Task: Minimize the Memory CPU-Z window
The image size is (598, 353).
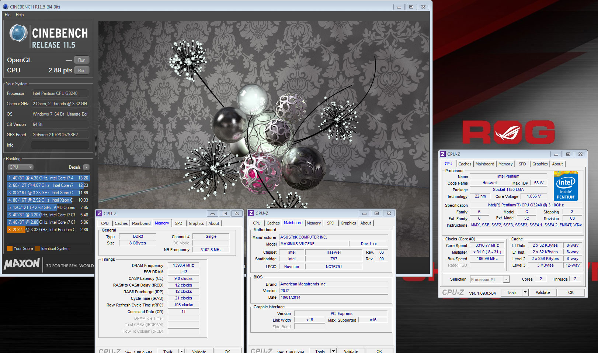Action: (212, 213)
